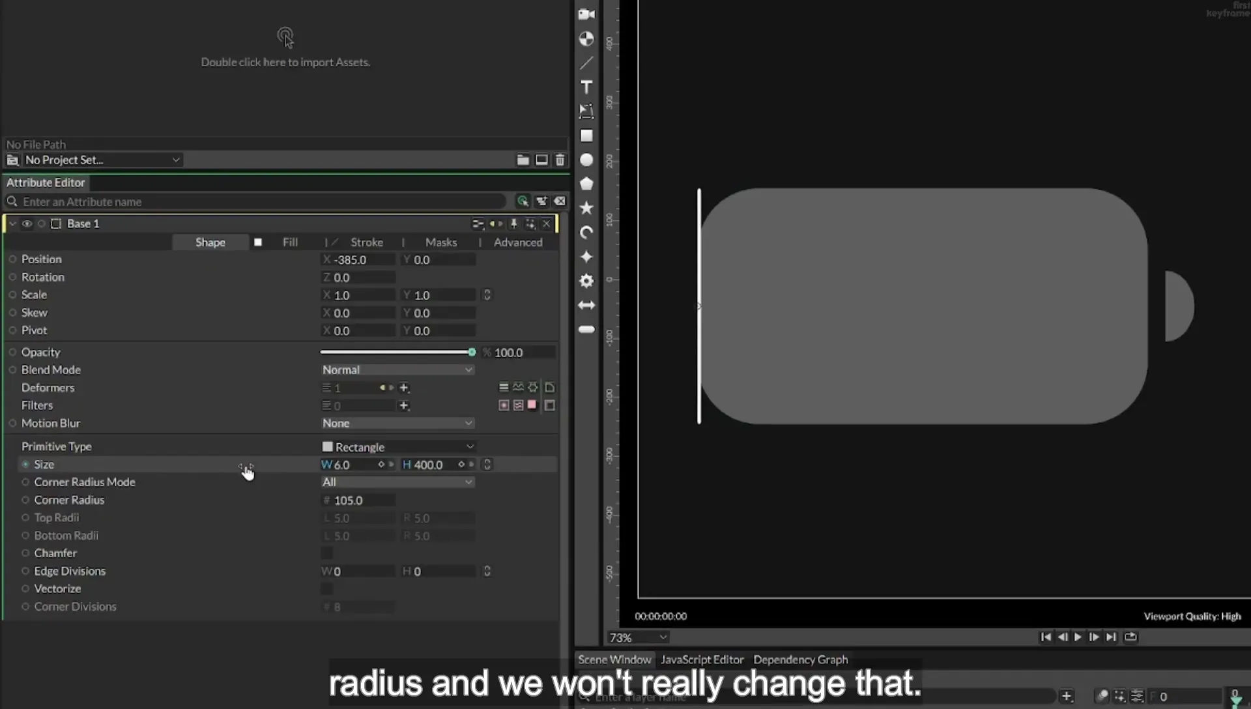Select the Rectangle shape tool
Viewport: 1251px width, 709px height.
(586, 136)
